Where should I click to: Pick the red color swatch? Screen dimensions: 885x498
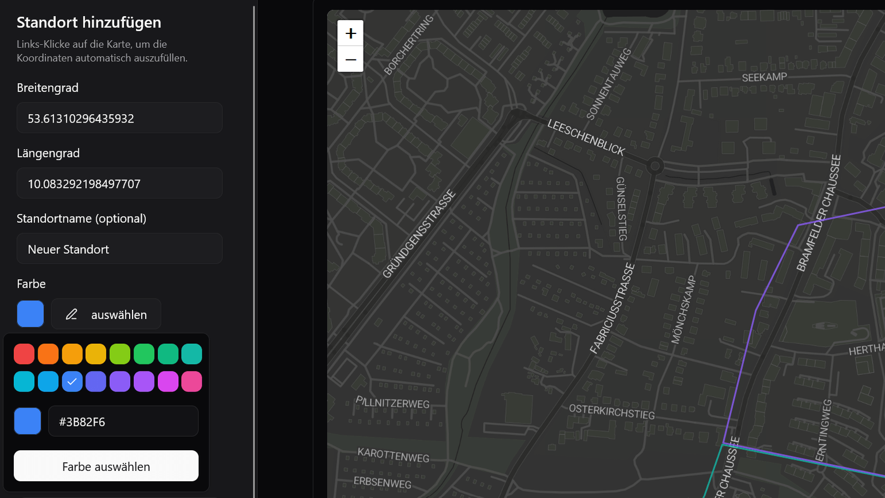[x=24, y=354]
